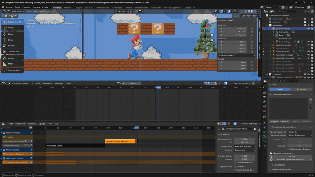Enable the Invertido playback checkbox
Image resolution: width=315 pixels, height=177 pixels.
tap(235, 167)
